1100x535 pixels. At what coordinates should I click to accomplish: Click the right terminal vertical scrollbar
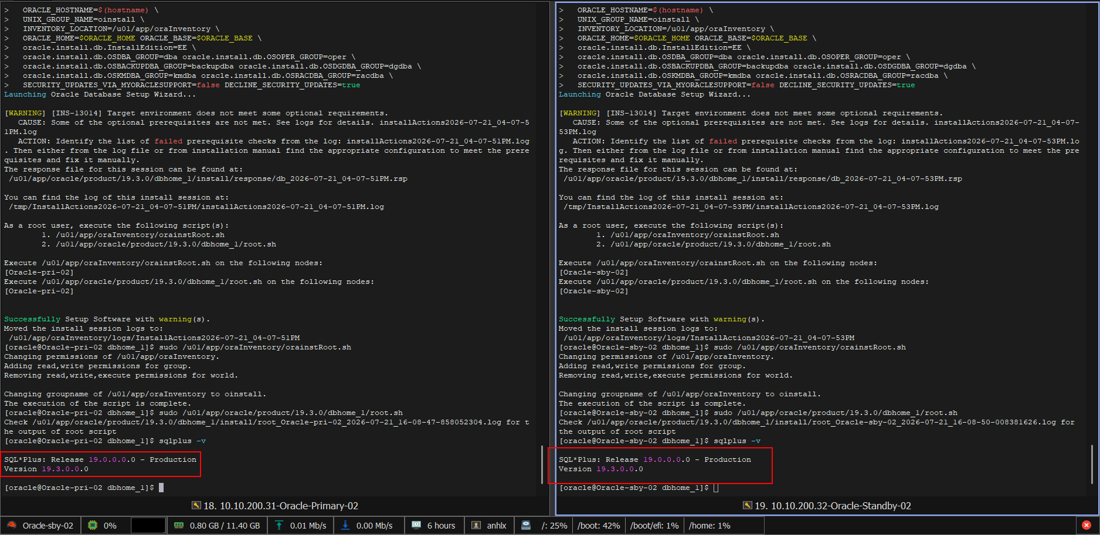[x=1091, y=464]
